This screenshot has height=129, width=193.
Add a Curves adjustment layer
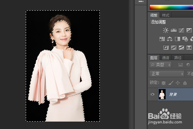click(181, 30)
